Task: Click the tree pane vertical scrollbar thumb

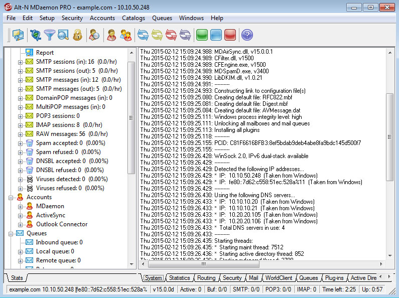Action: coord(131,118)
